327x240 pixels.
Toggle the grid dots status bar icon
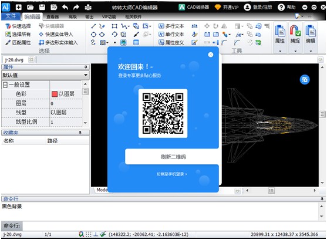(x=89, y=234)
